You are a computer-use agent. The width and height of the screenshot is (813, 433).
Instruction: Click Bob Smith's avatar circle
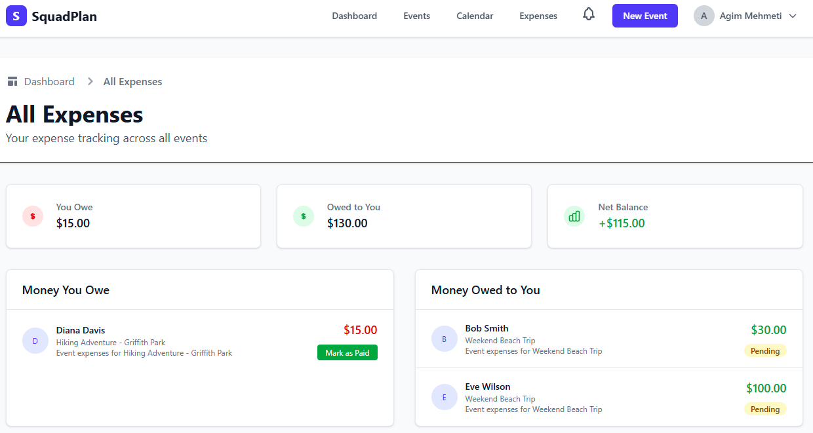pyautogui.click(x=445, y=339)
